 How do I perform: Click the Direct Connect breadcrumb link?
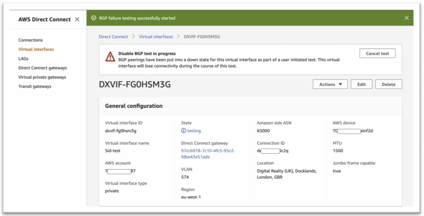113,36
